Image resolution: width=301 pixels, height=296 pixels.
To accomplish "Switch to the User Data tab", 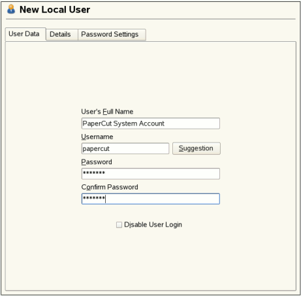I will point(25,34).
